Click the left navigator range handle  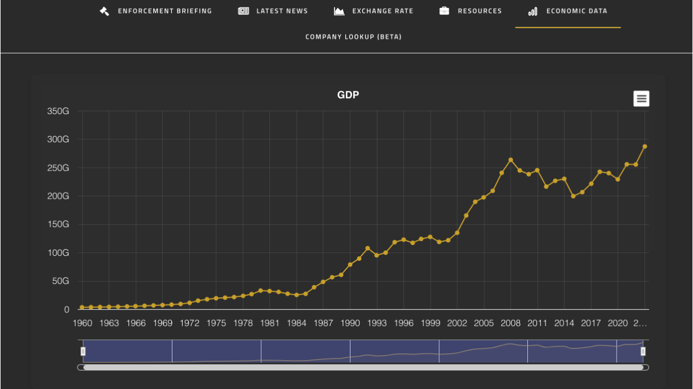click(x=83, y=351)
